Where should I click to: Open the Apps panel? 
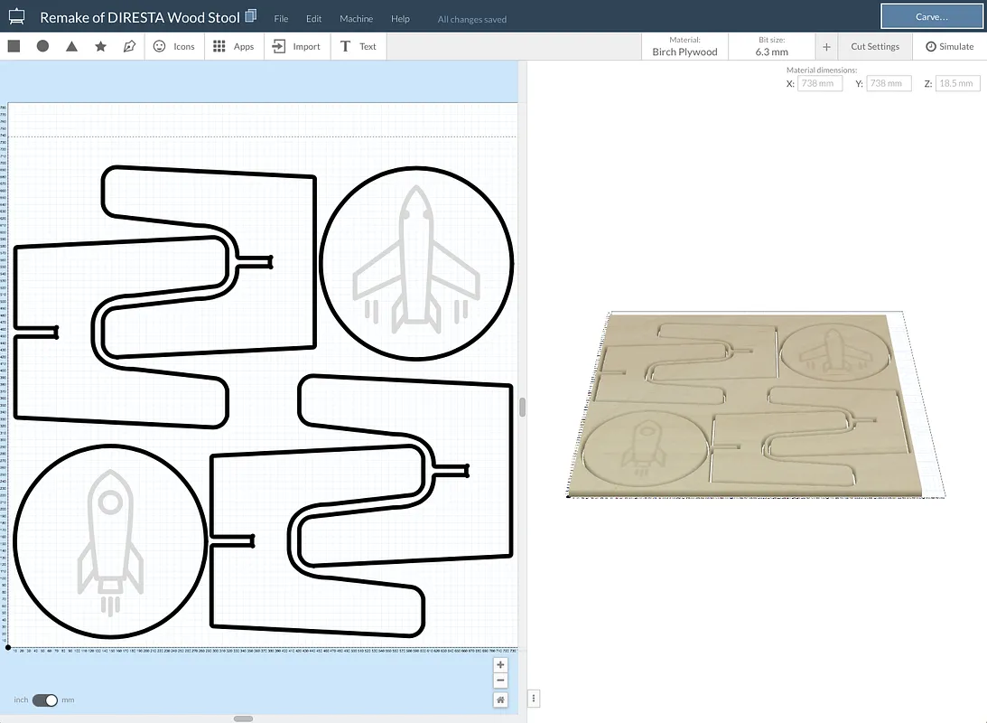pos(234,46)
